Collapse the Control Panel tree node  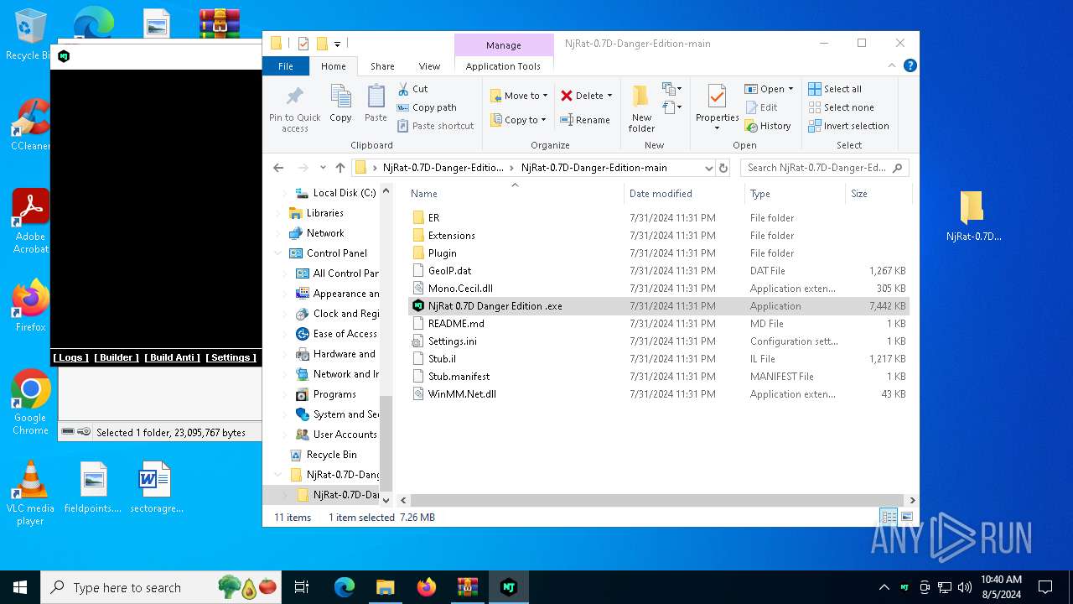(x=277, y=253)
